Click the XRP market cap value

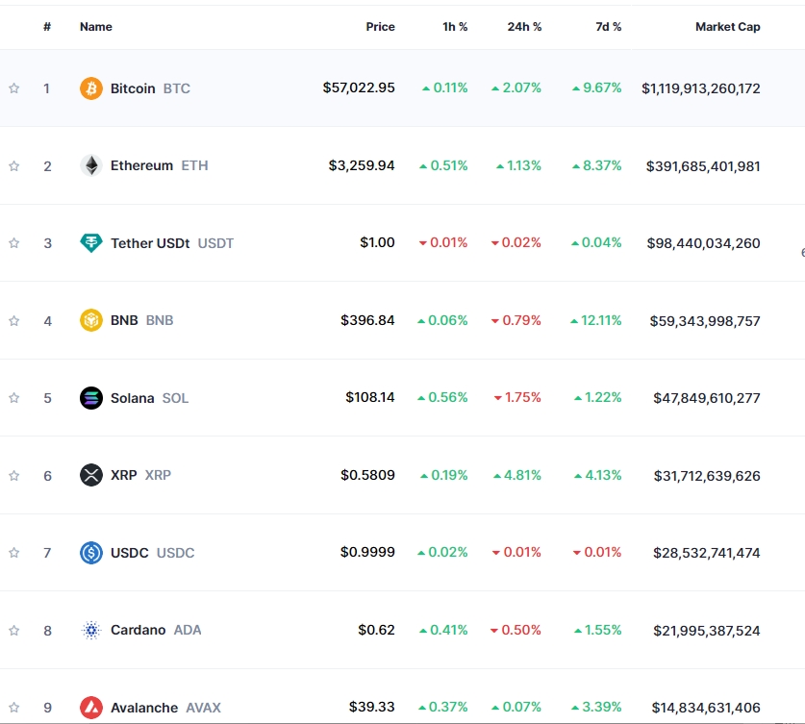click(x=706, y=475)
